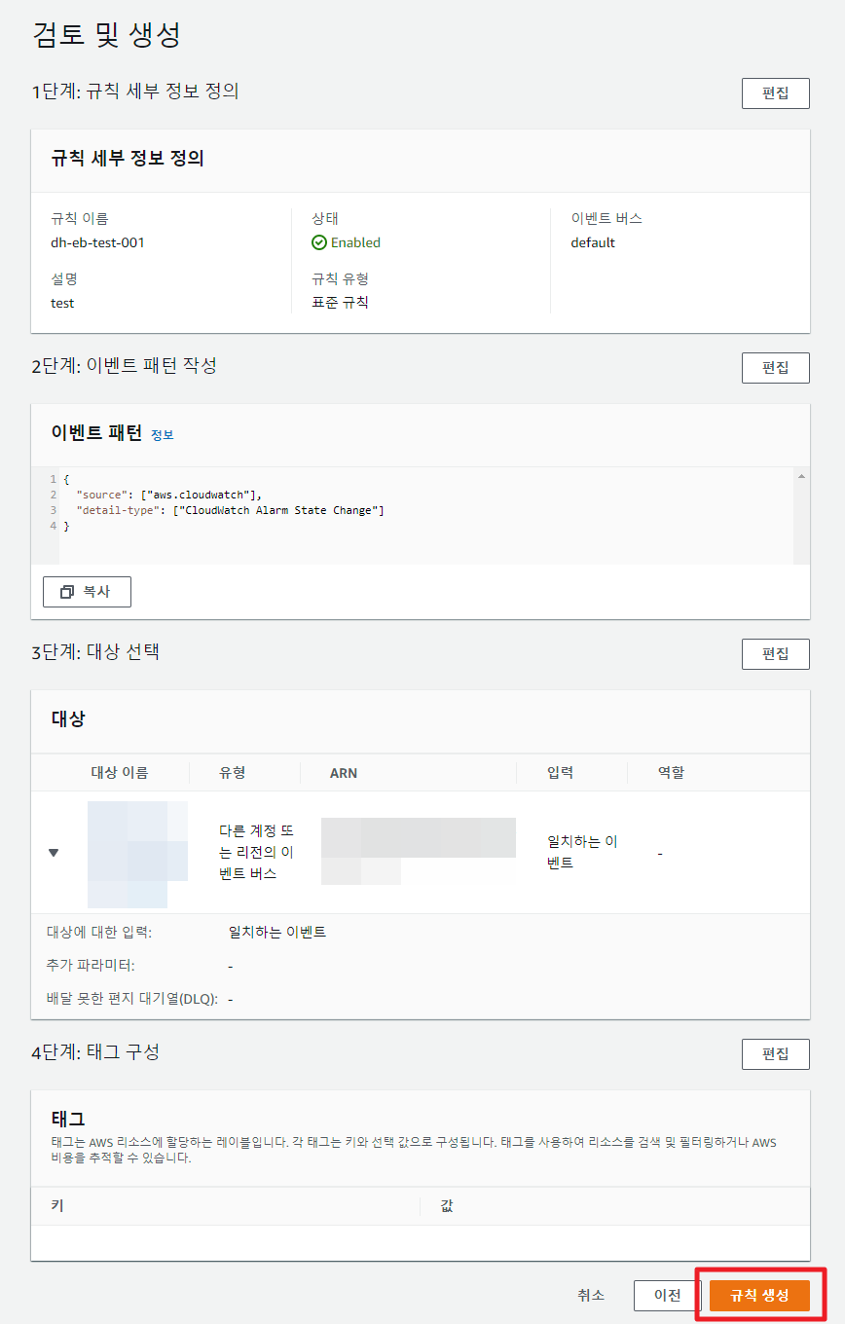Click the 역할 column header
Screen dimensions: 845x1324
671,772
